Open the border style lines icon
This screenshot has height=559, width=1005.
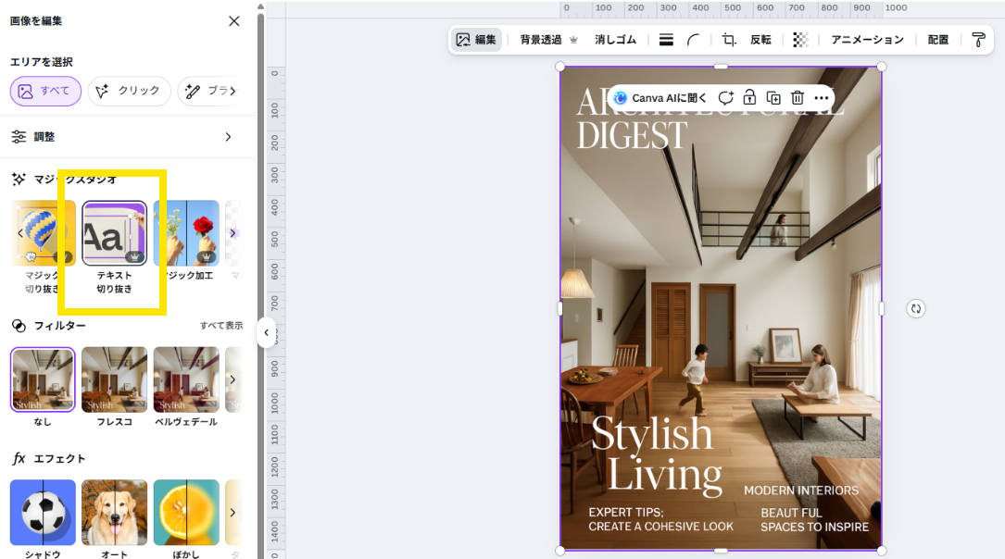pyautogui.click(x=666, y=40)
